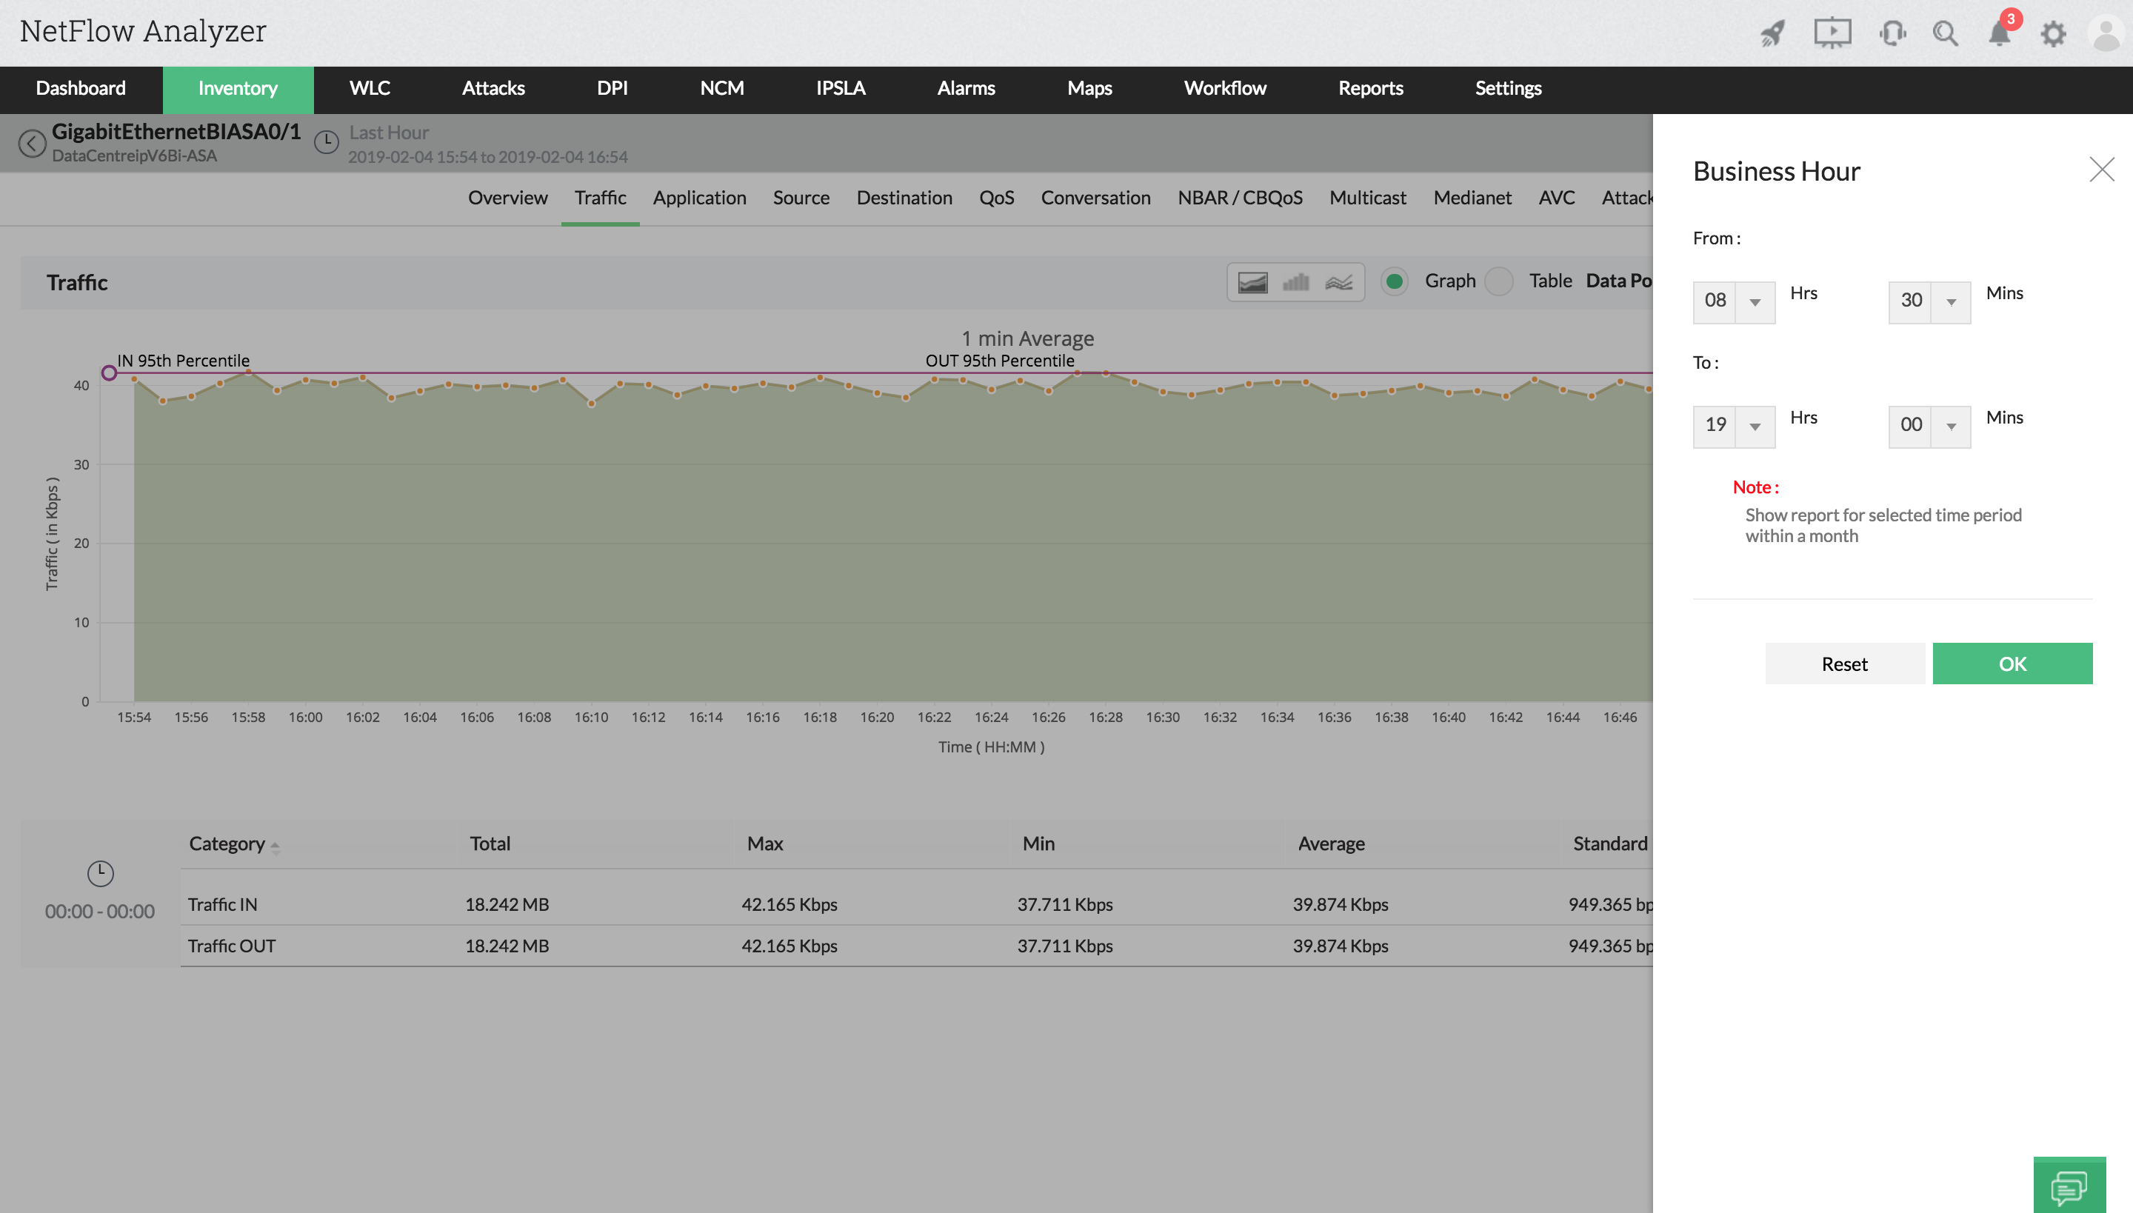Image resolution: width=2133 pixels, height=1213 pixels.
Task: Click the IN 95th Percentile marker
Action: (109, 372)
